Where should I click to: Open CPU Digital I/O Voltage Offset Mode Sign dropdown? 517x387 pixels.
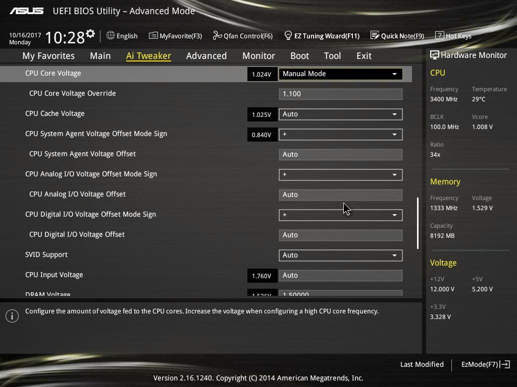[341, 215]
